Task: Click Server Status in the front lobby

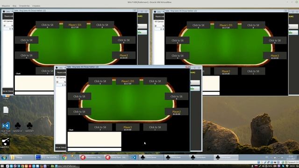Action: [x=60, y=147]
